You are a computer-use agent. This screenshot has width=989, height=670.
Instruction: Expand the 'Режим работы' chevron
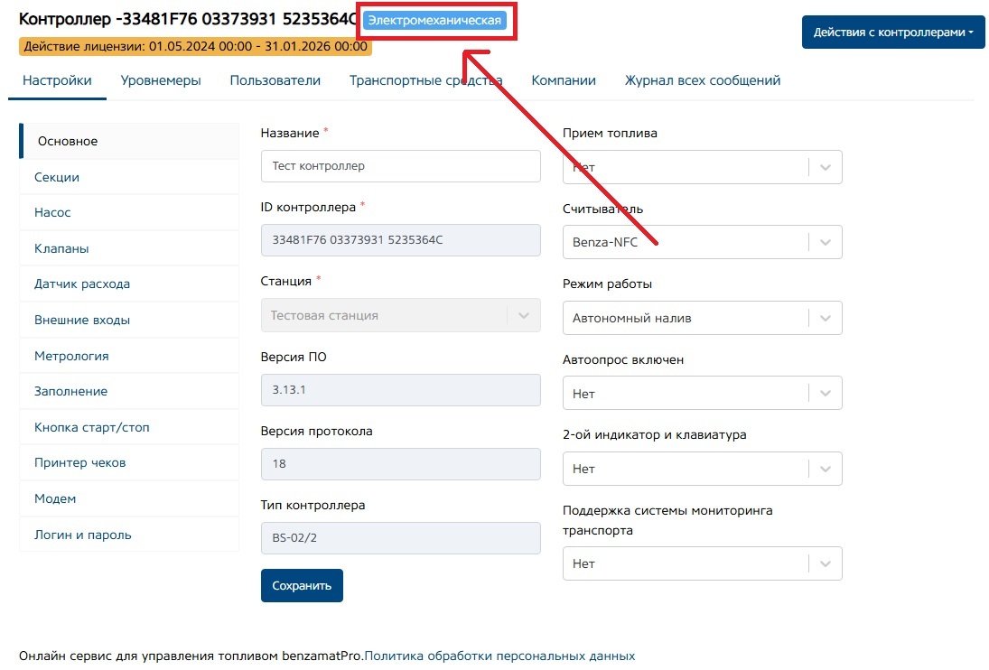[x=825, y=318]
